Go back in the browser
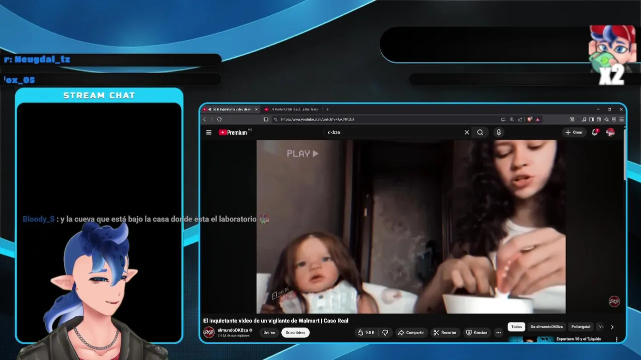 204,119
